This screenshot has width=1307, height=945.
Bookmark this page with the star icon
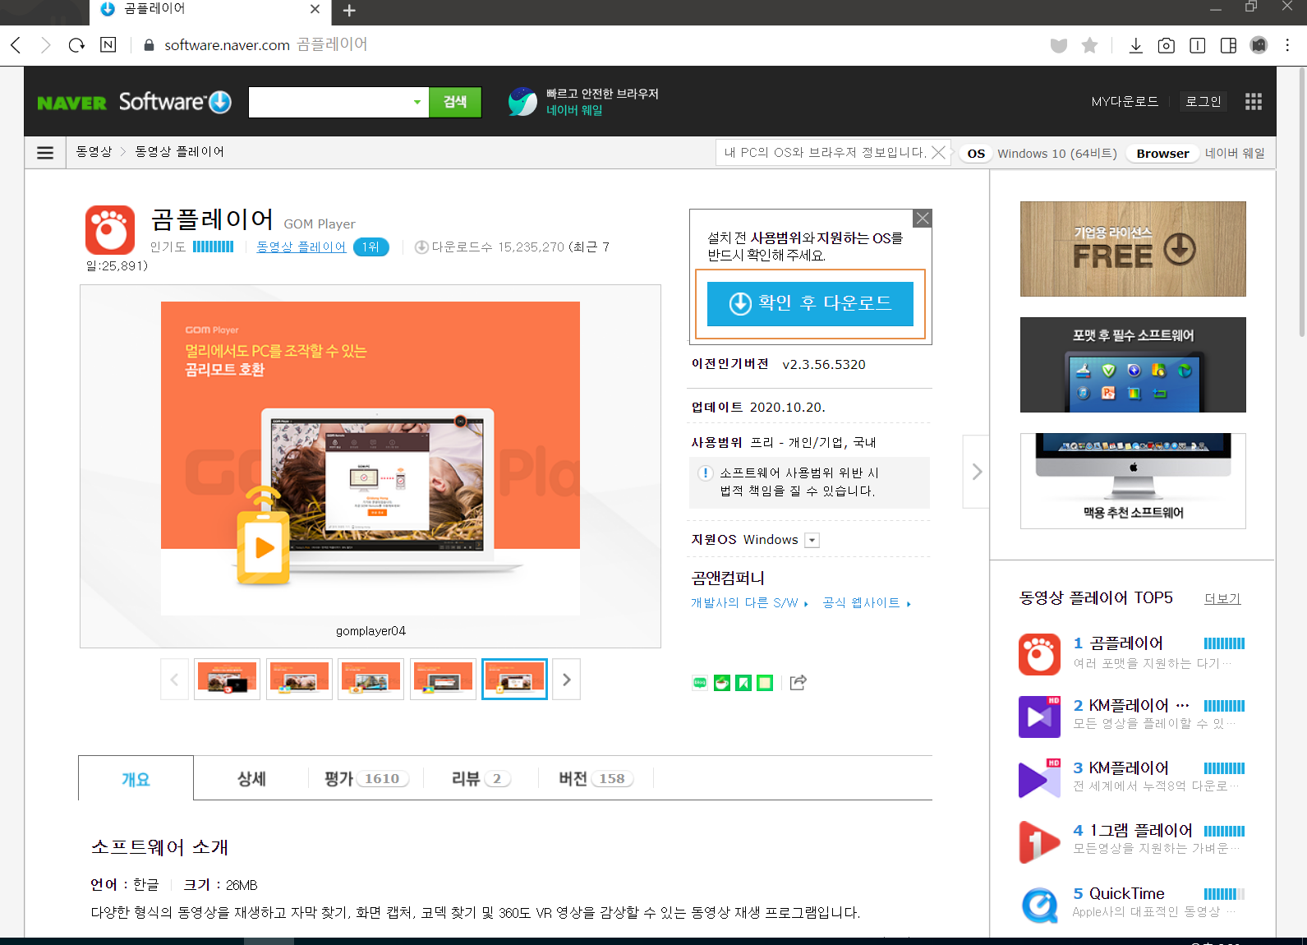(x=1089, y=45)
